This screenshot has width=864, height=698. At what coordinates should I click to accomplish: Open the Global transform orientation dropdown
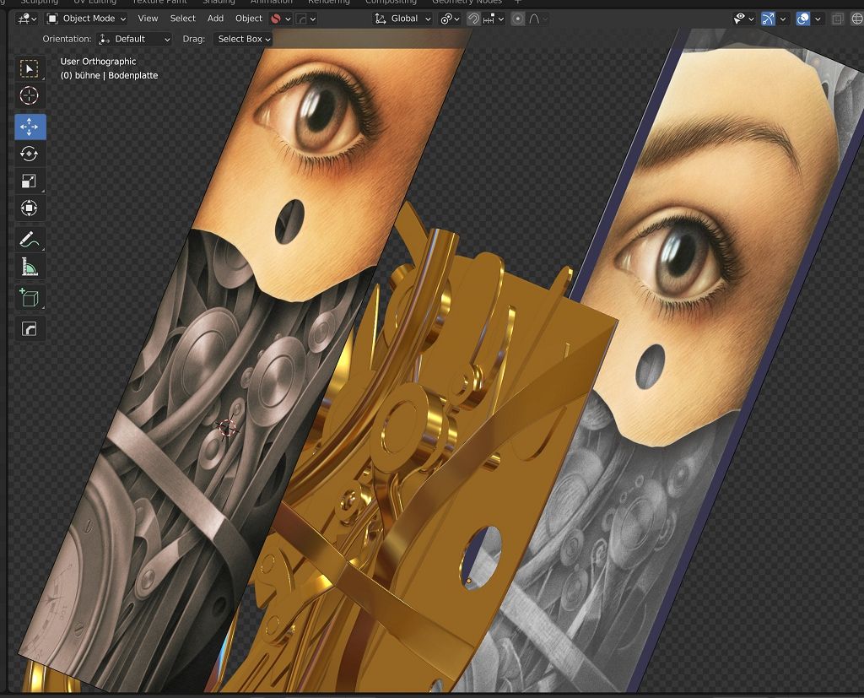click(402, 19)
